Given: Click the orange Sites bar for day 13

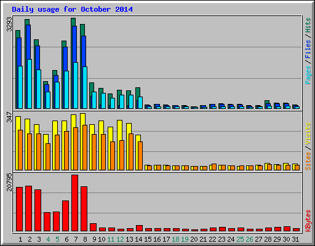Looking at the screenshot, I should 131,152.
